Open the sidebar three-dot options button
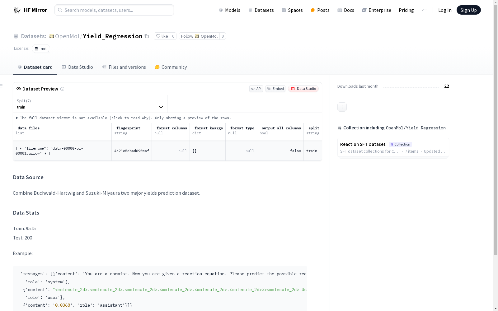The image size is (498, 311). [x=342, y=107]
